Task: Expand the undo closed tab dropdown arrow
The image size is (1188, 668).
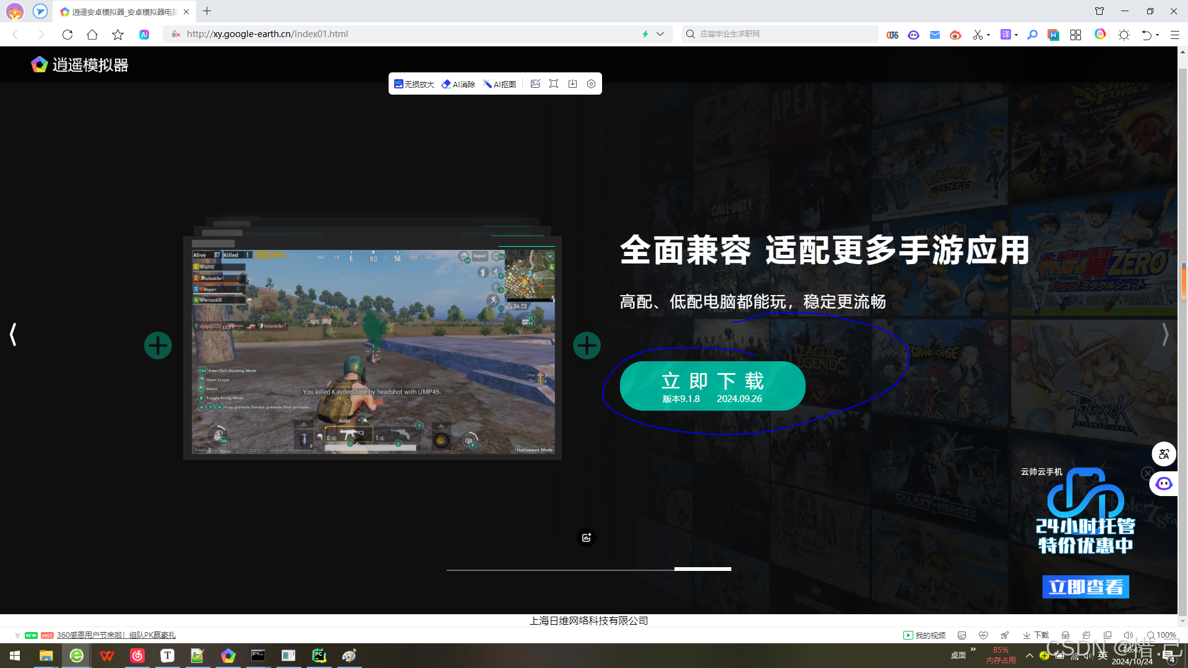Action: click(1157, 35)
